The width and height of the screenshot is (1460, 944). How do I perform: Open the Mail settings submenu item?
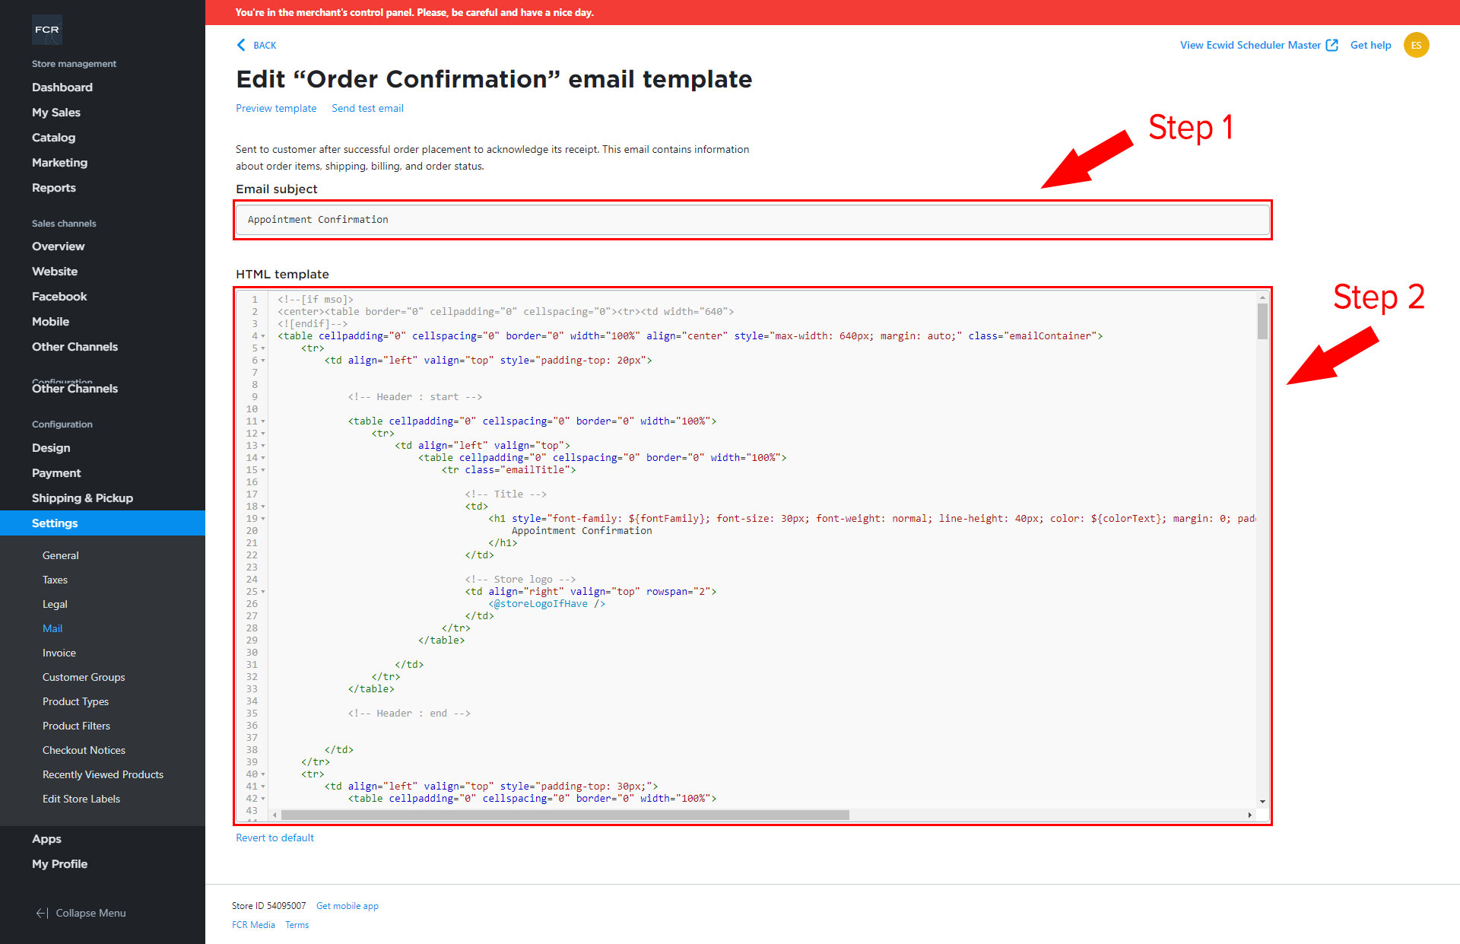coord(52,628)
